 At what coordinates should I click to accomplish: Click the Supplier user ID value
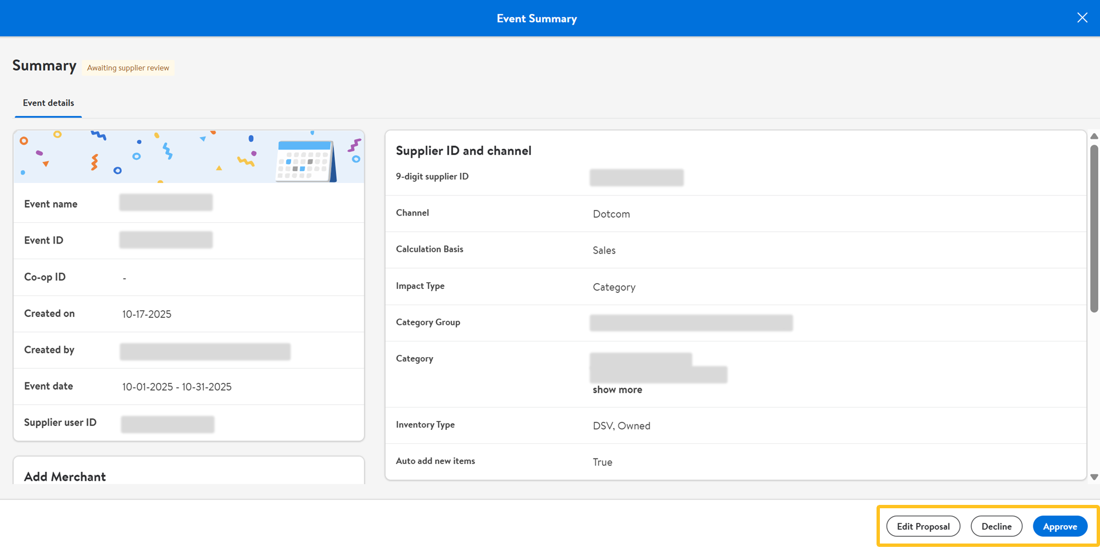click(167, 424)
